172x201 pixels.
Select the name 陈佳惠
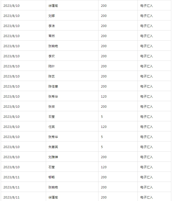53,87
